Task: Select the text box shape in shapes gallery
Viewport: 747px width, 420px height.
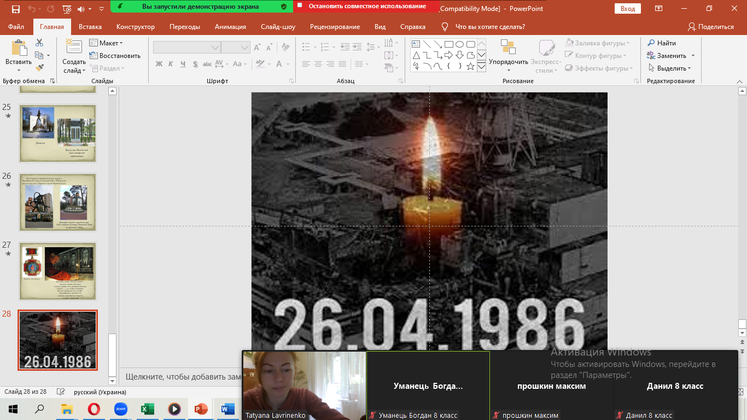Action: coord(416,44)
